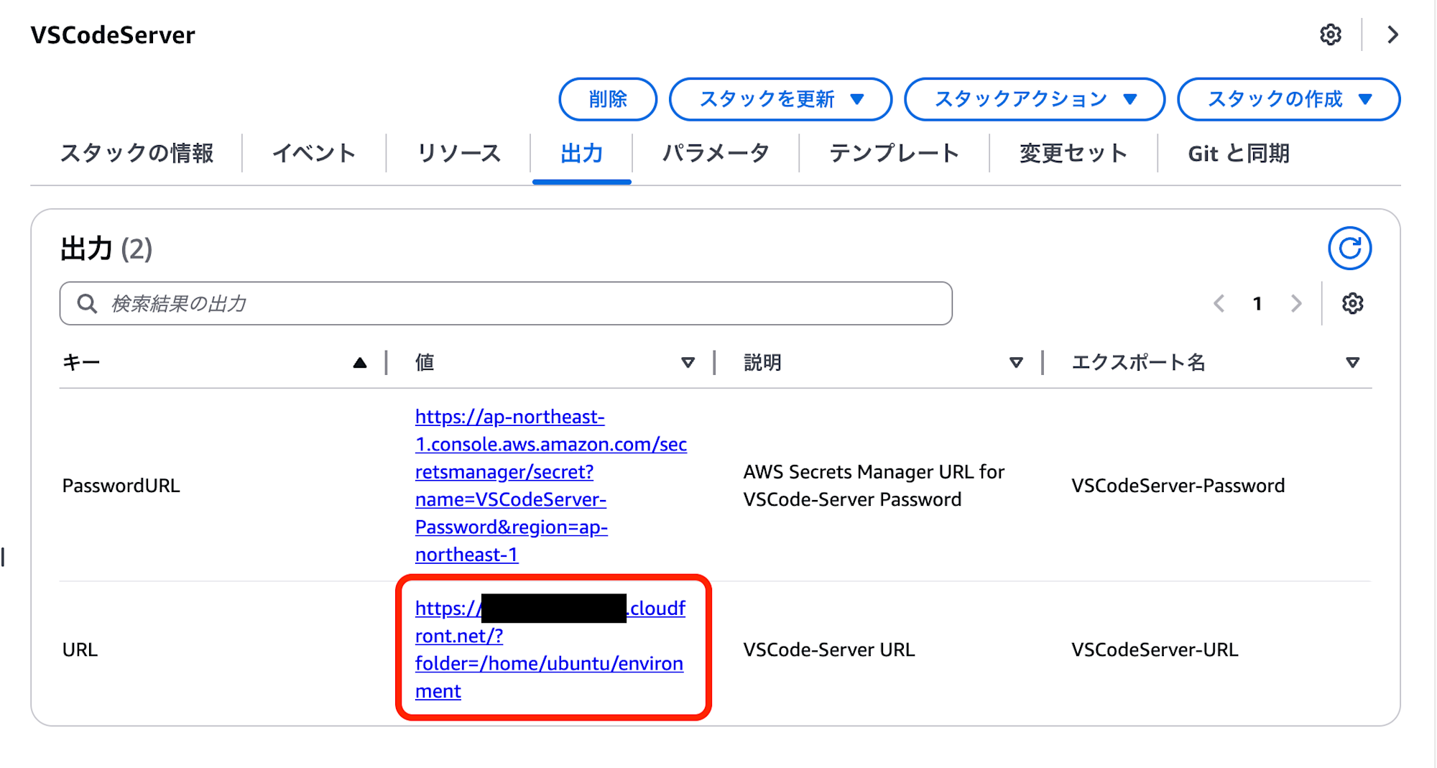This screenshot has width=1437, height=768.
Task: Click the 出力 (2) heading
Action: (106, 249)
